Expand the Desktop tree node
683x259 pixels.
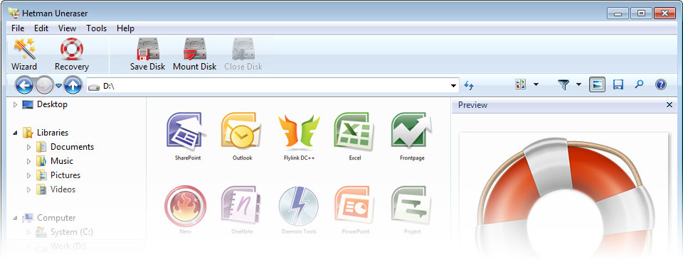pos(16,105)
